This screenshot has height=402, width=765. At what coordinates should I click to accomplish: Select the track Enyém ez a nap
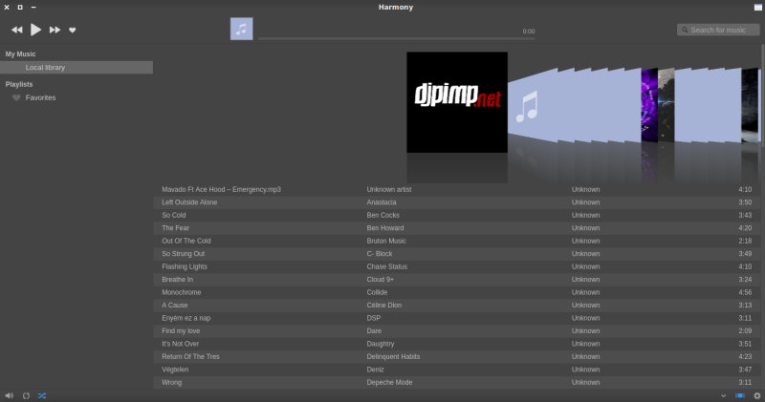click(x=186, y=318)
